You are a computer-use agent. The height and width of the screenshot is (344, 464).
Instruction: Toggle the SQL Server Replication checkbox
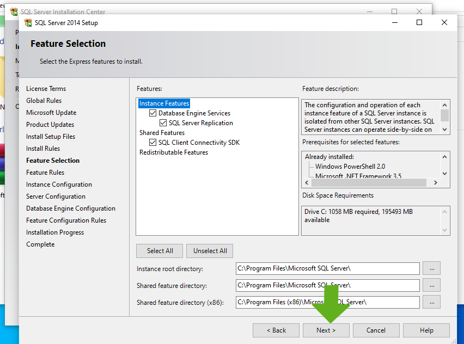click(163, 123)
